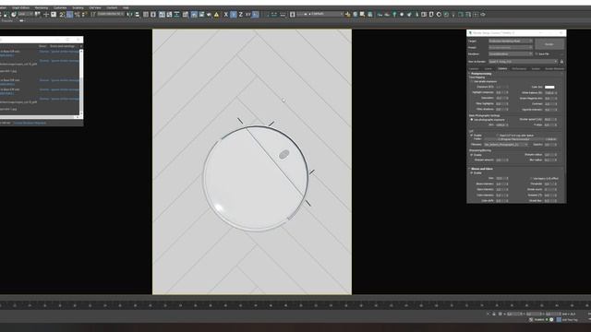Enable Save File checkbox in Render Setup

tap(537, 53)
